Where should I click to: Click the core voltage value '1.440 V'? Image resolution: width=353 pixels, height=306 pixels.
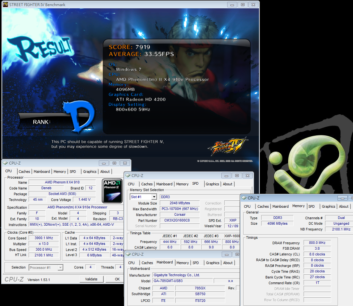coord(84,200)
